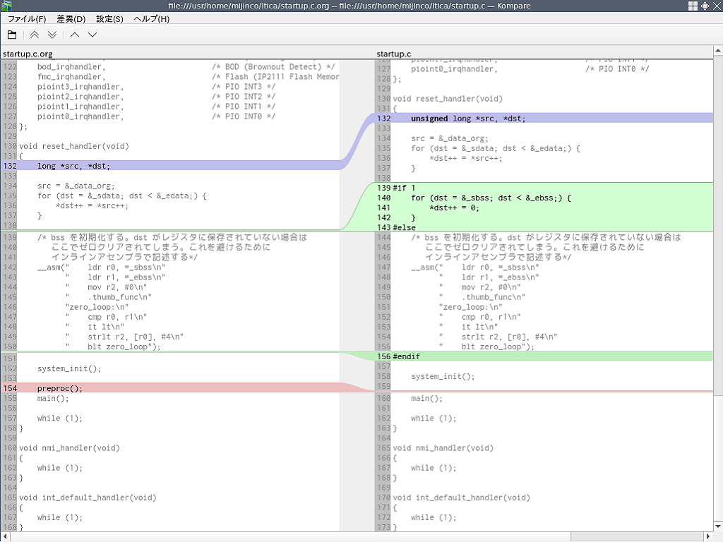Open the 差異(D) menu
723x542 pixels.
[71, 19]
